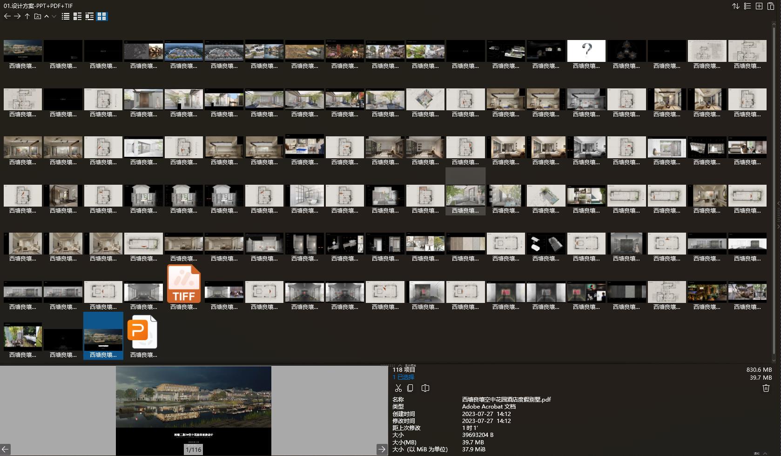Image resolution: width=781 pixels, height=456 pixels.
Task: Open the grouping options list icon
Action: click(x=747, y=6)
